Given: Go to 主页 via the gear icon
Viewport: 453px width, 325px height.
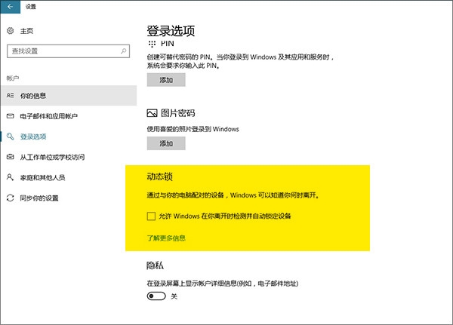Looking at the screenshot, I should pyautogui.click(x=10, y=31).
